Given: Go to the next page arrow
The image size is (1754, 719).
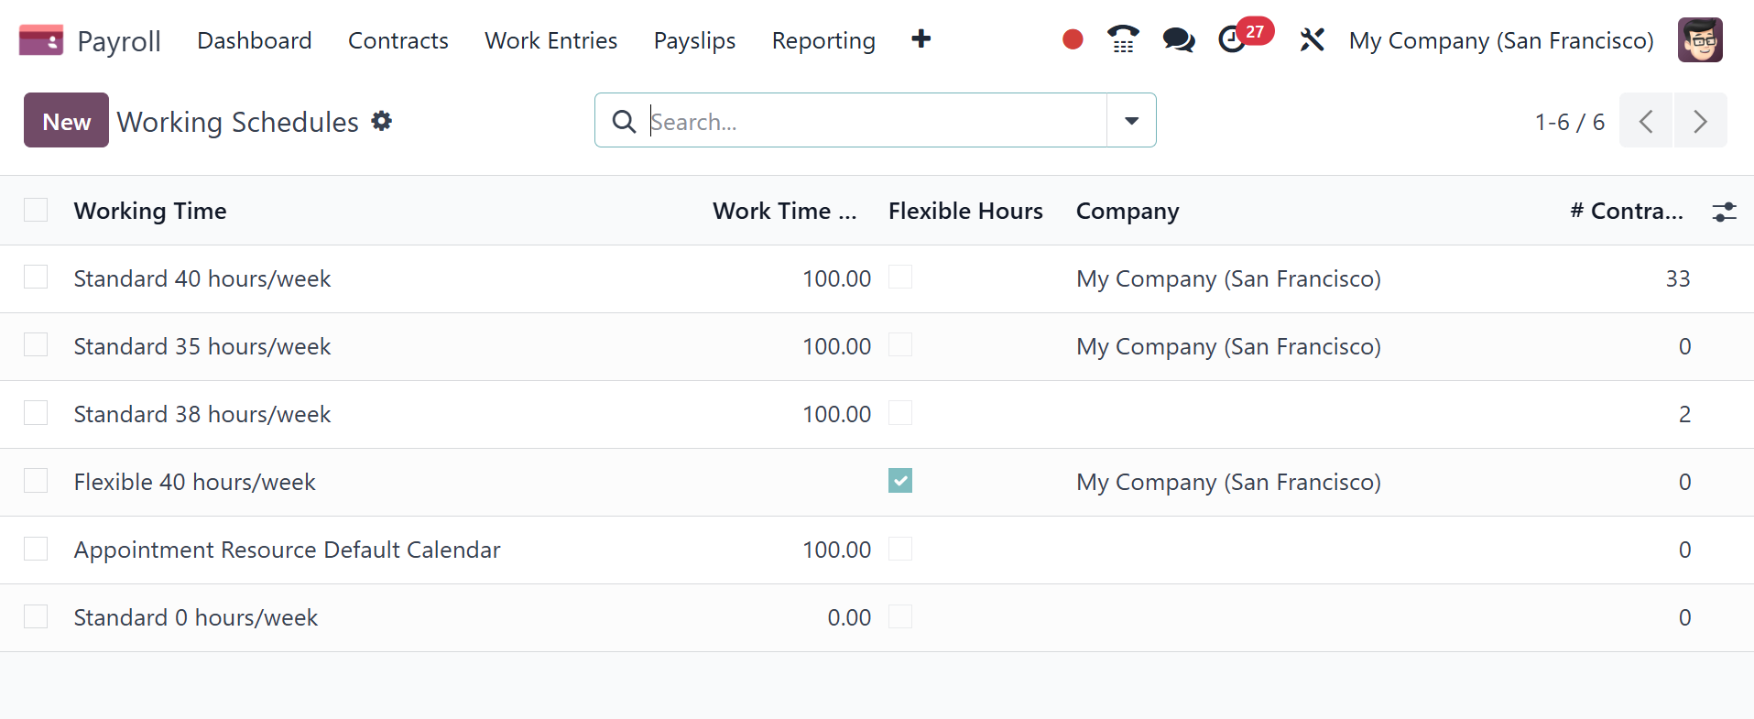Looking at the screenshot, I should coord(1700,121).
